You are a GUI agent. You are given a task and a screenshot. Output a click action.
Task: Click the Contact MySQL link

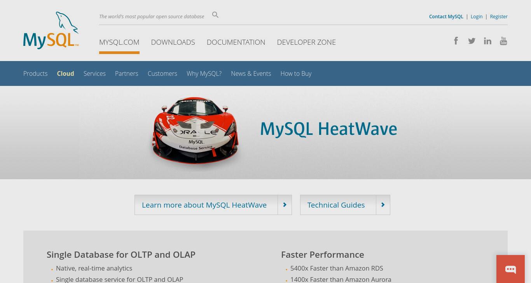(x=446, y=16)
